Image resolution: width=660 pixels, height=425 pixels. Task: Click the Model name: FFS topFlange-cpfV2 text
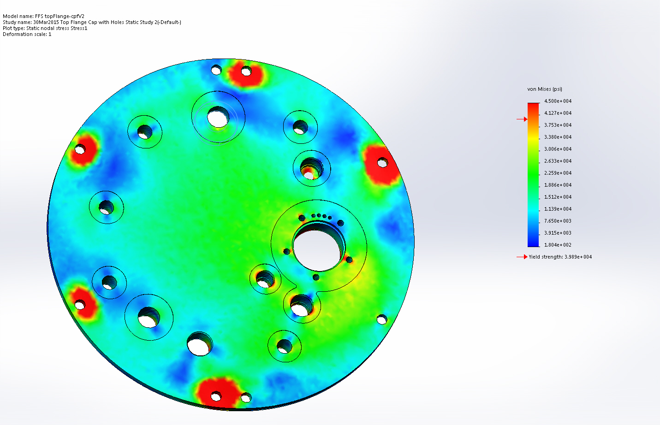44,16
